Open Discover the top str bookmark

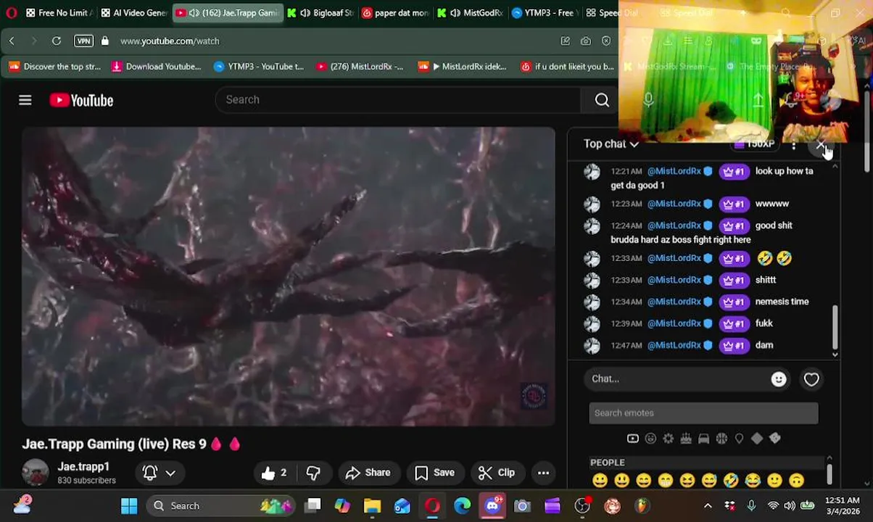pos(54,67)
